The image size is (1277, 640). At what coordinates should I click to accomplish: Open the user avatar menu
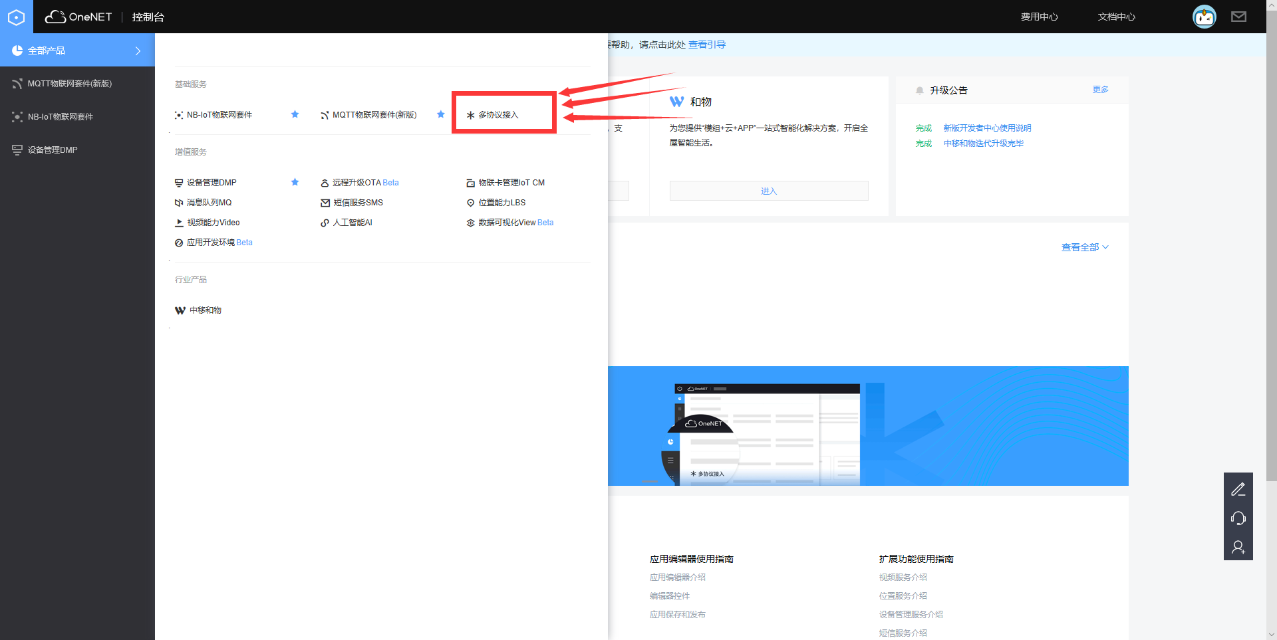(x=1204, y=17)
